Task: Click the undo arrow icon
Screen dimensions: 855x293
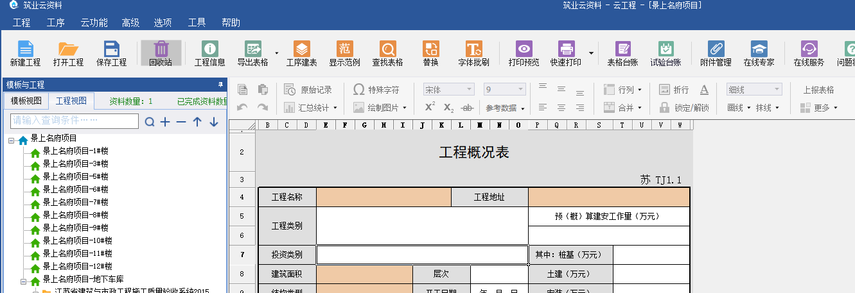Action: coord(243,108)
